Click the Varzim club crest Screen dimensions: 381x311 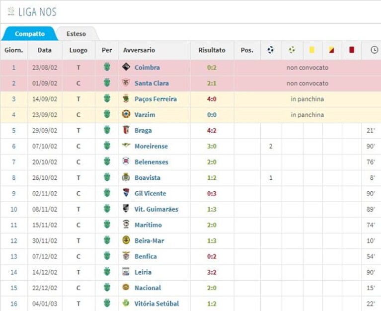pyautogui.click(x=126, y=114)
